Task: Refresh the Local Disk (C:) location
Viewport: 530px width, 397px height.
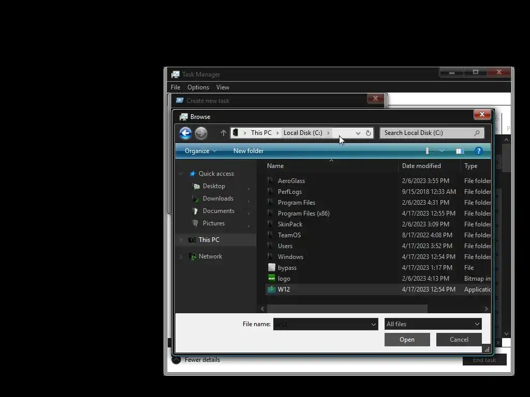Action: click(x=369, y=133)
